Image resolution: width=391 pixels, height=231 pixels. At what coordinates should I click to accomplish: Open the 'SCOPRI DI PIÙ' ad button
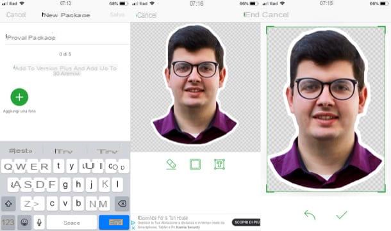[246, 222]
